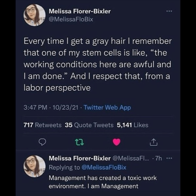Open the reply's 7h timestamp
The width and height of the screenshot is (196, 196).
pos(159,158)
